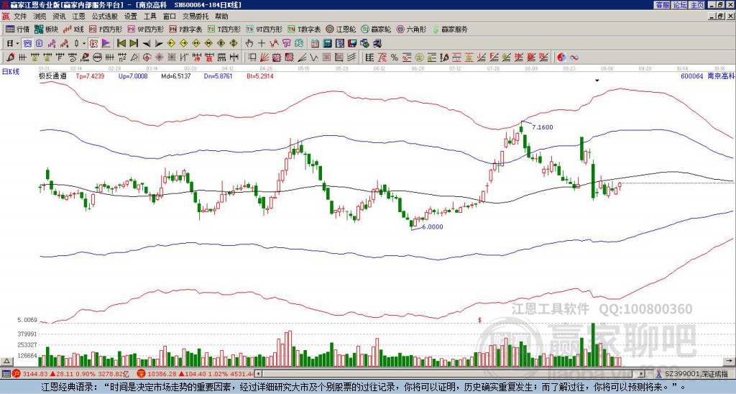This screenshot has height=394, width=736.
Task: Open the 板块 sector view
Action: click(46, 29)
